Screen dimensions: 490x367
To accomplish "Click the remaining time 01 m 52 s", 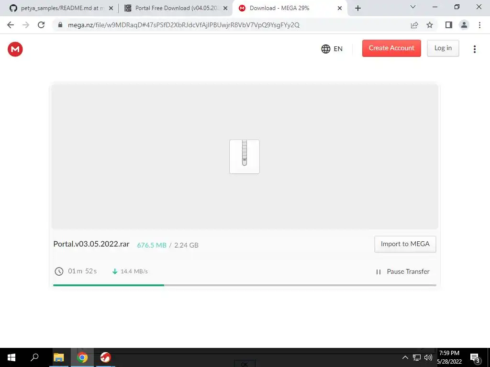I will [82, 271].
